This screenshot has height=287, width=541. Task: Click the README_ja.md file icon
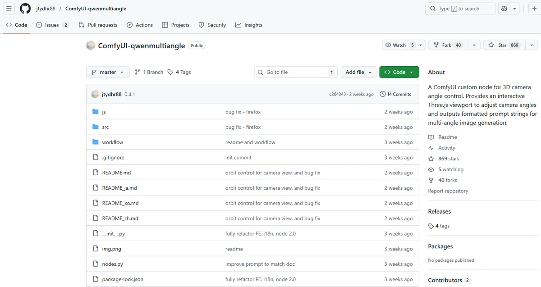(95, 188)
